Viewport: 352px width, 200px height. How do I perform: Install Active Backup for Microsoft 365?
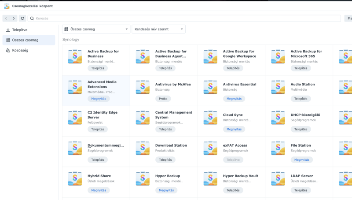point(301,68)
